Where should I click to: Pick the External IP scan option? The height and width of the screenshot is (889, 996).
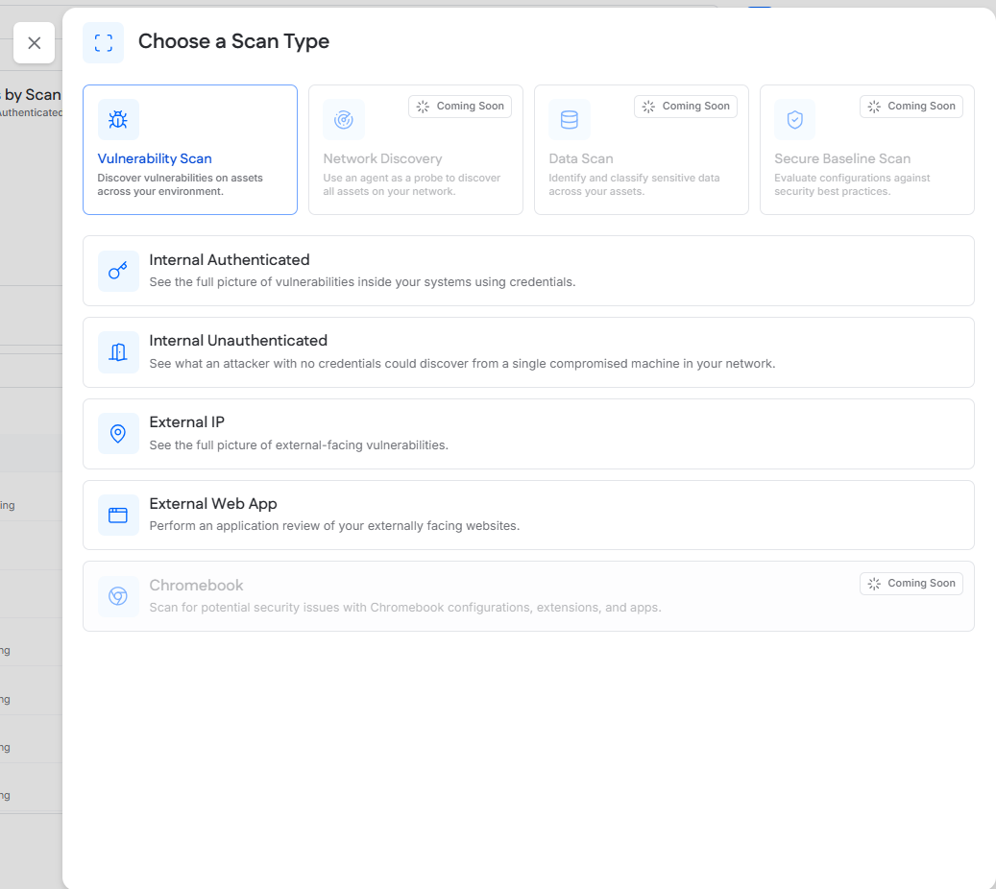(x=528, y=434)
